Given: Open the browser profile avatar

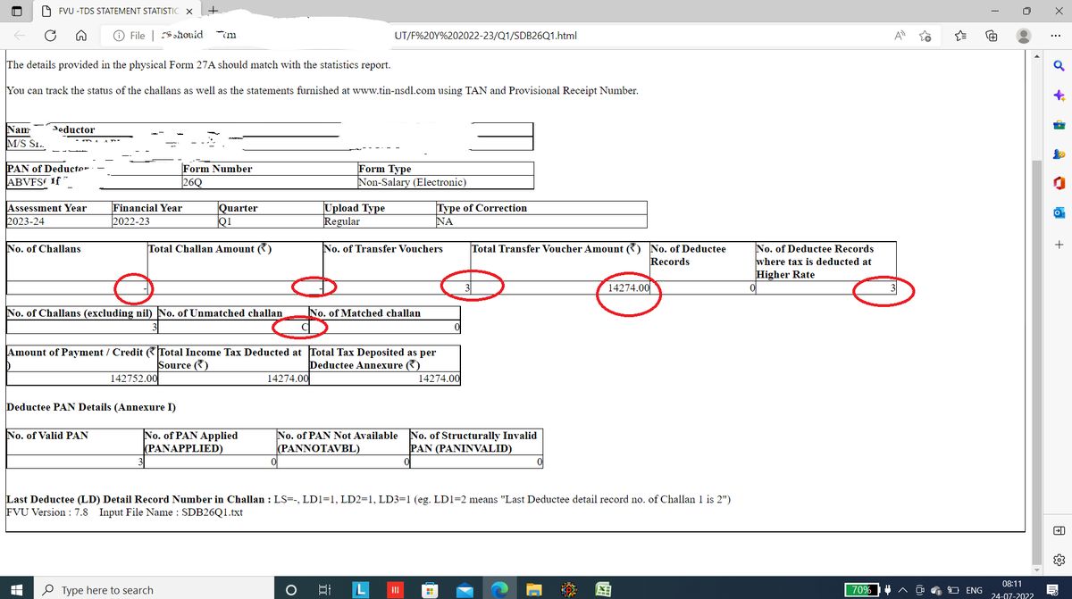Looking at the screenshot, I should tap(1026, 35).
